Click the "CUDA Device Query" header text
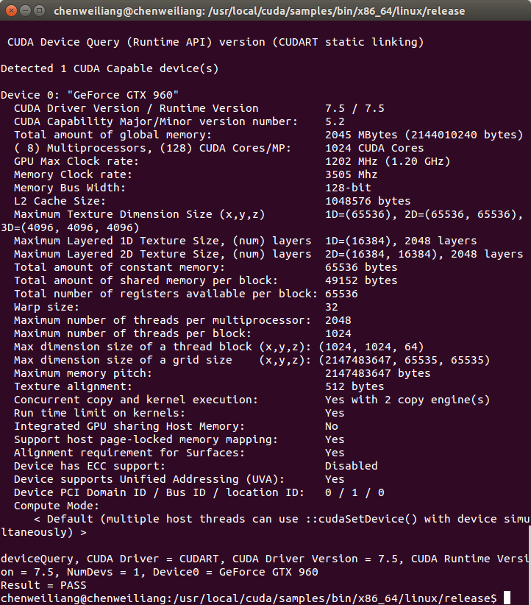This screenshot has height=605, width=531. [63, 42]
